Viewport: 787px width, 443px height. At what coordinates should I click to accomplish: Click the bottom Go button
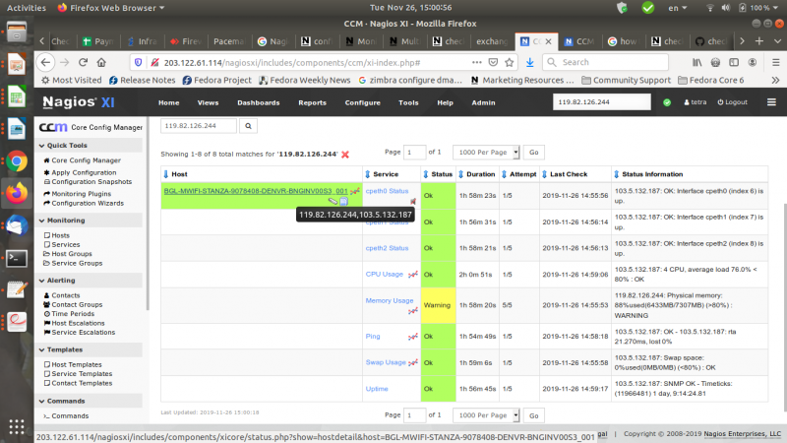[533, 415]
